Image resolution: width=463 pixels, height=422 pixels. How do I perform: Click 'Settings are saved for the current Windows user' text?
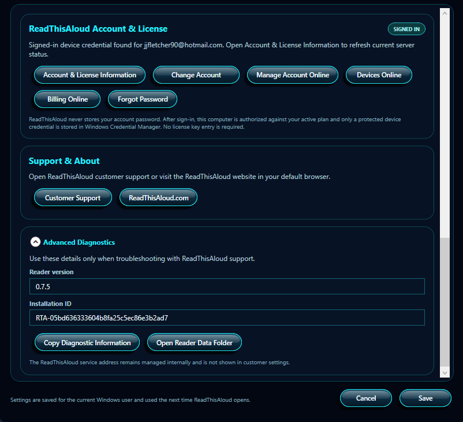130,400
